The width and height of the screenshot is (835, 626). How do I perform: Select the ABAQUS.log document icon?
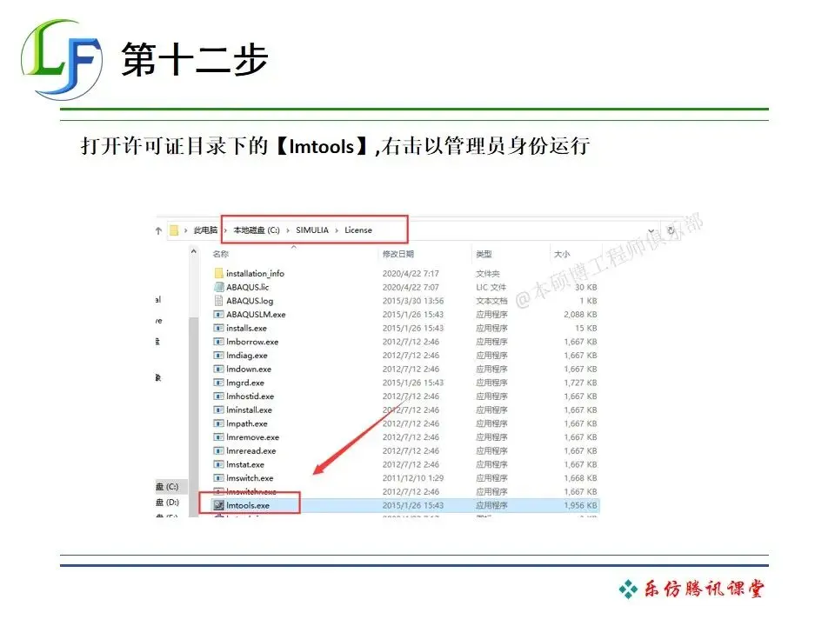[218, 301]
